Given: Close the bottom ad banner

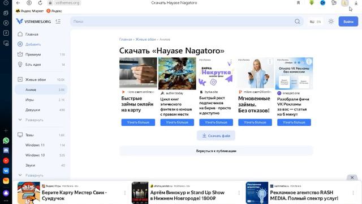Looking at the screenshot, I should pos(352,177).
